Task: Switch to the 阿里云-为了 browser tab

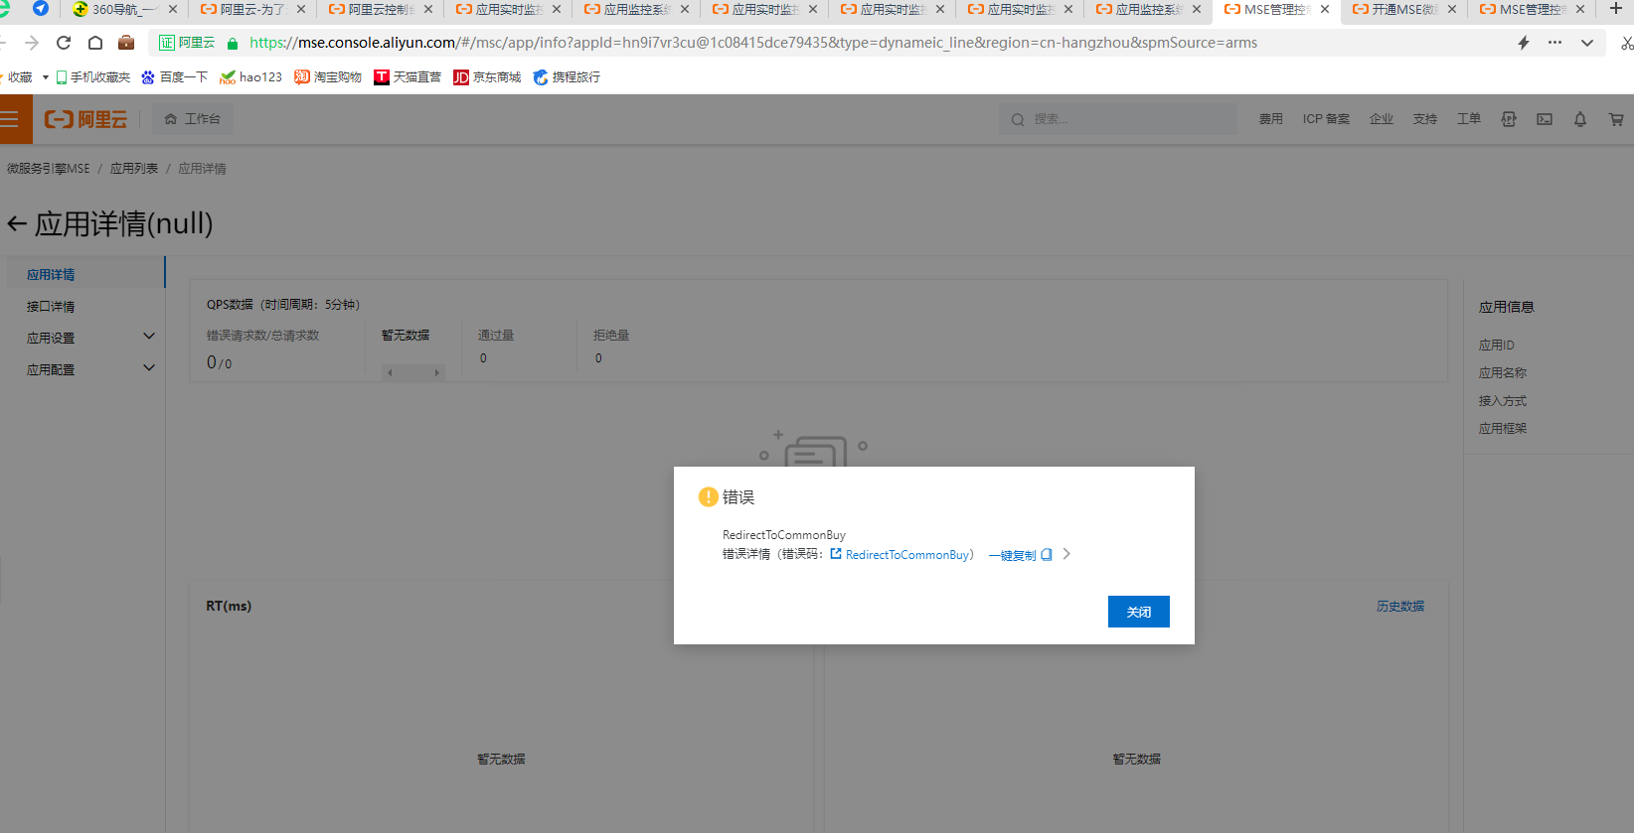Action: click(x=251, y=10)
